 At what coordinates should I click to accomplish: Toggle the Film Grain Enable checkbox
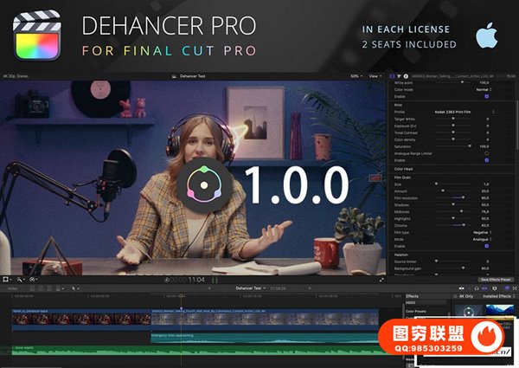486,246
